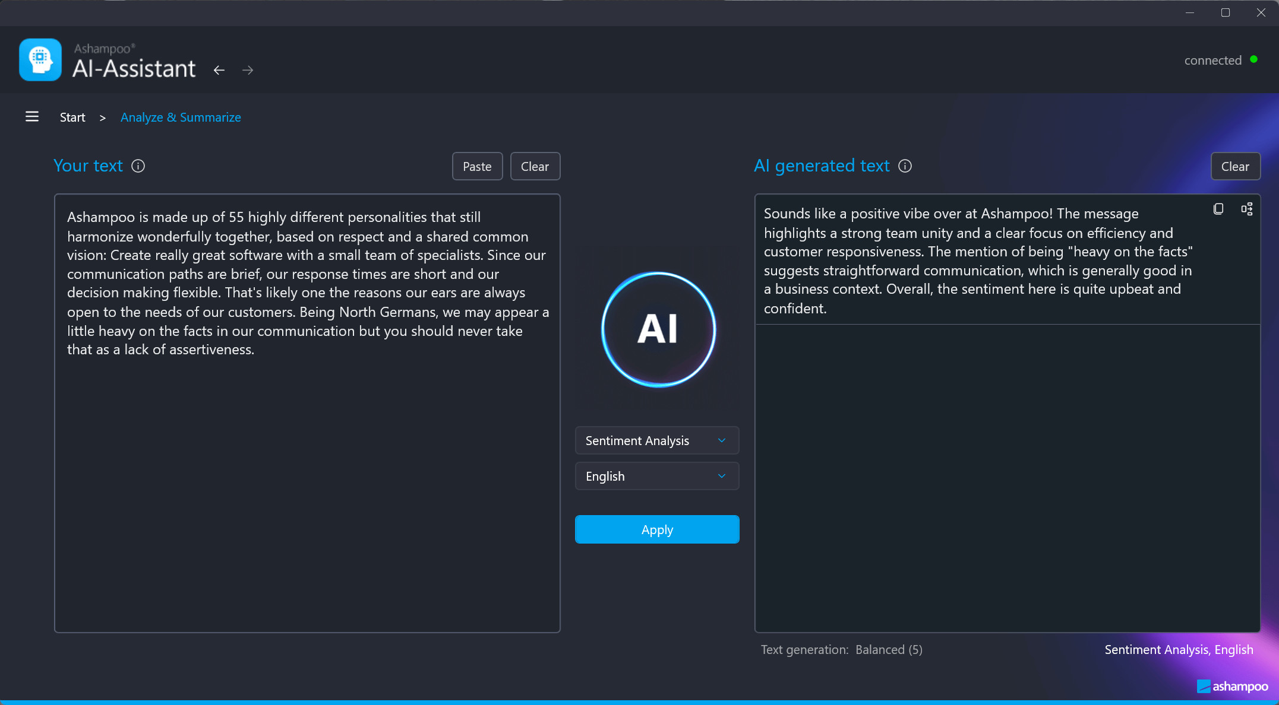Maximize the AI-Assistant window
Viewport: 1279px width, 705px height.
pos(1226,12)
